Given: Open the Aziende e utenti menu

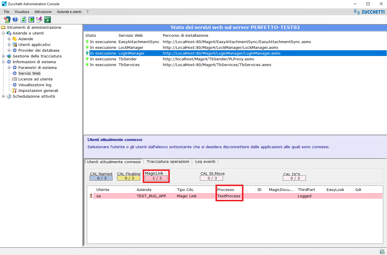Looking at the screenshot, I should [x=69, y=12].
